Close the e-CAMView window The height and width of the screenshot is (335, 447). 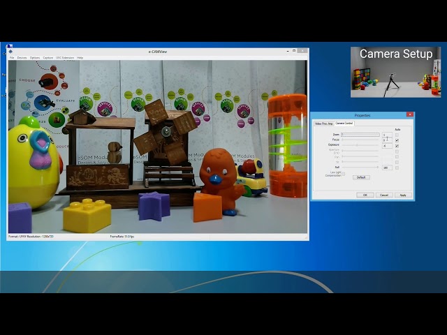pyautogui.click(x=302, y=51)
